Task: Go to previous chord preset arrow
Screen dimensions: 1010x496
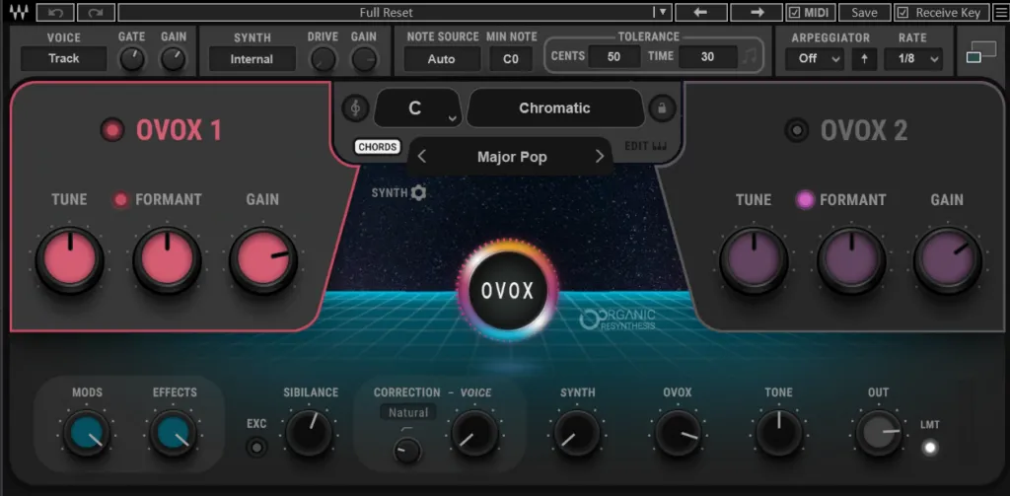Action: (x=422, y=157)
